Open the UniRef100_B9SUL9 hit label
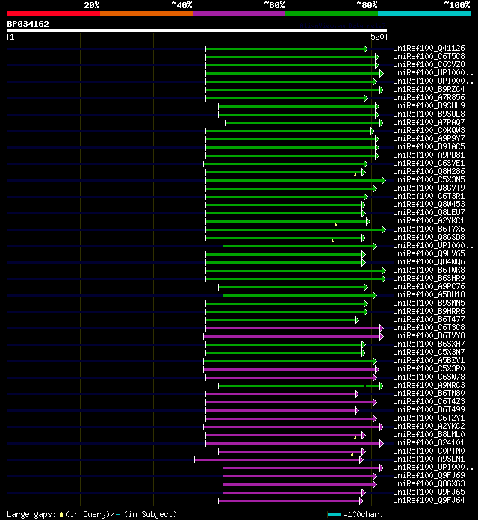This screenshot has height=520, width=478. pos(429,106)
